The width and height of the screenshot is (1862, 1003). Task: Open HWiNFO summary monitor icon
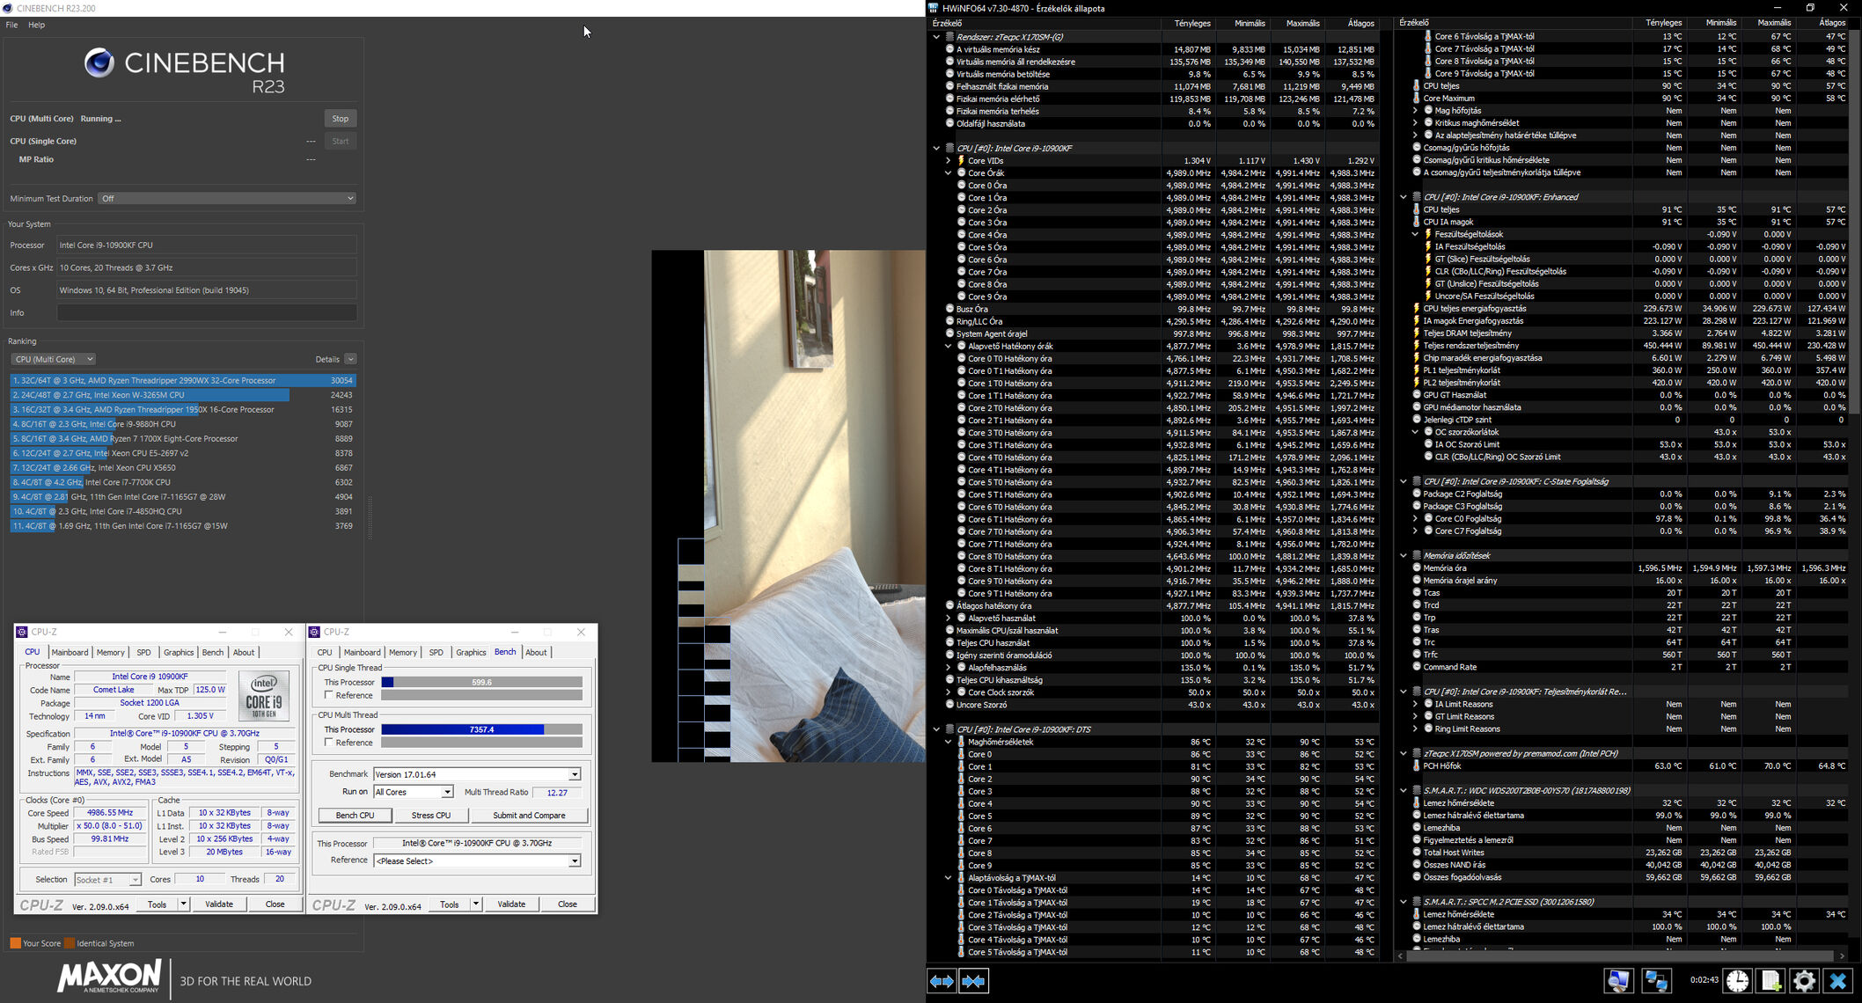point(1617,981)
